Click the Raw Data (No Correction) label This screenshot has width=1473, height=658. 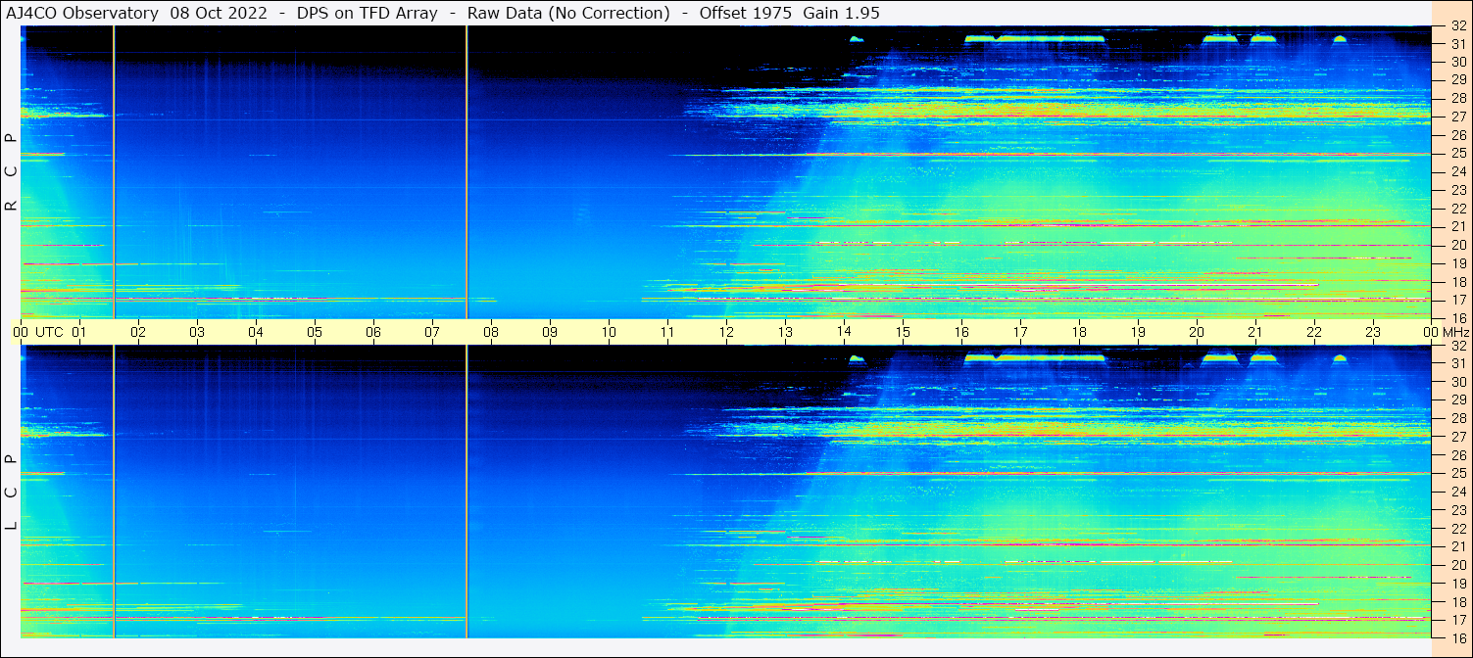(x=568, y=13)
